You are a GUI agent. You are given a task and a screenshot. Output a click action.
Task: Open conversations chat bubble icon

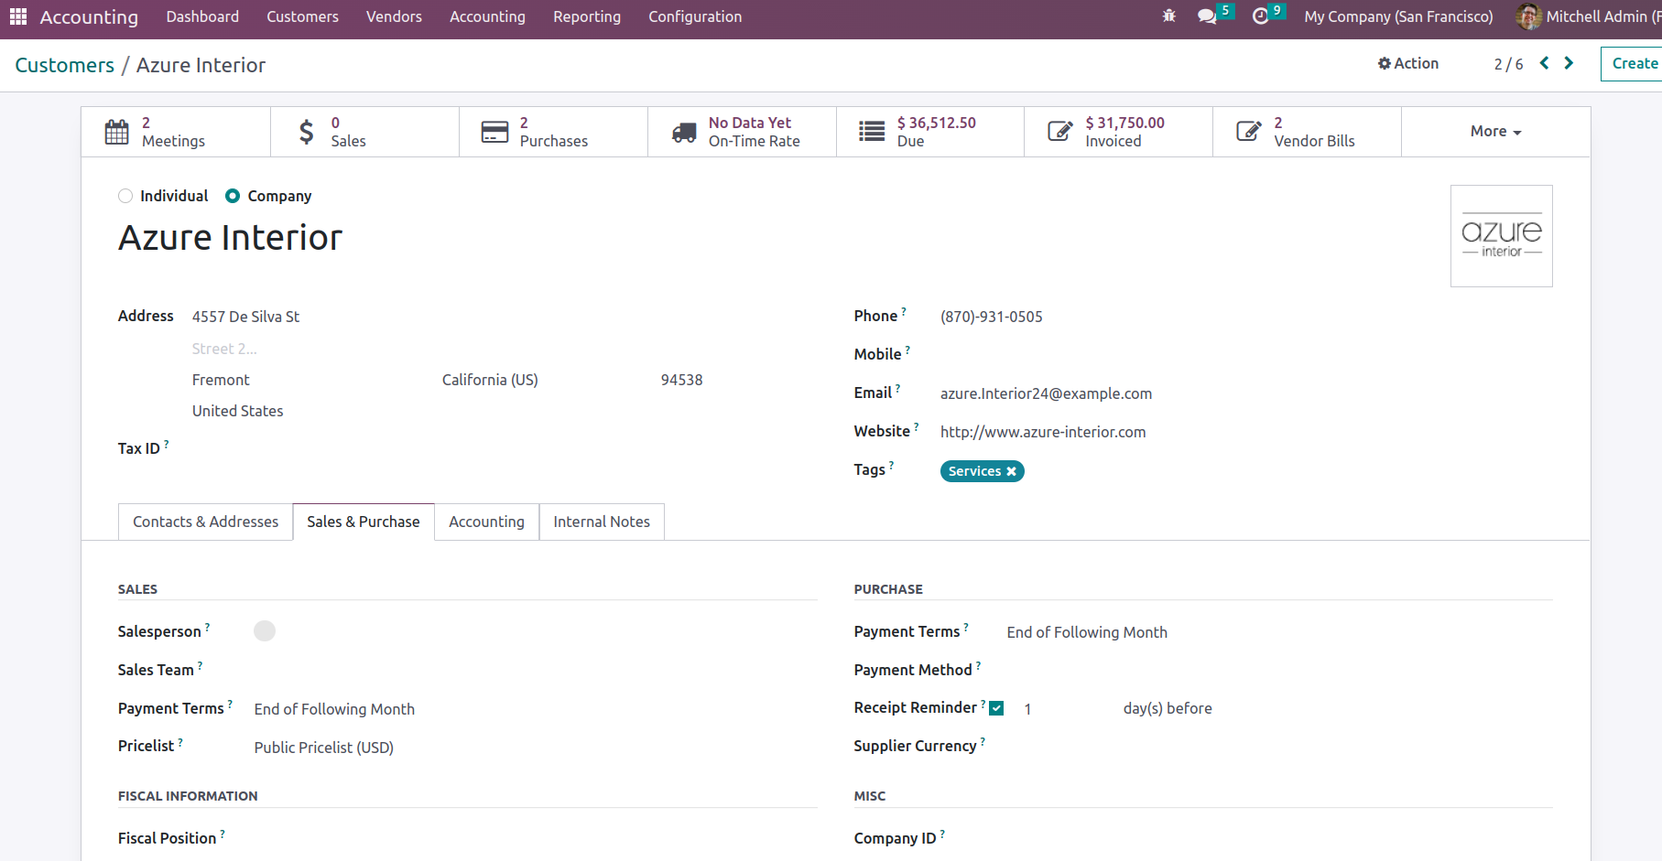(1207, 16)
